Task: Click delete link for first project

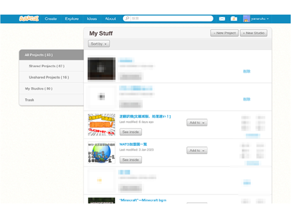Action: click(247, 71)
